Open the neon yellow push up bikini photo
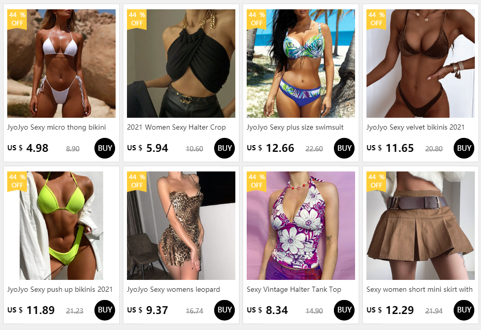This screenshot has width=481, height=330. tap(61, 226)
